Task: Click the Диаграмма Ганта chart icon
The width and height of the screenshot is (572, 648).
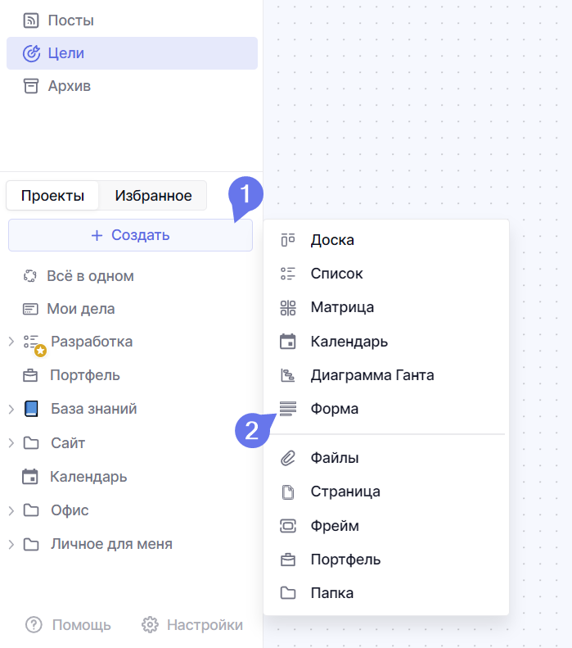Action: (x=287, y=375)
